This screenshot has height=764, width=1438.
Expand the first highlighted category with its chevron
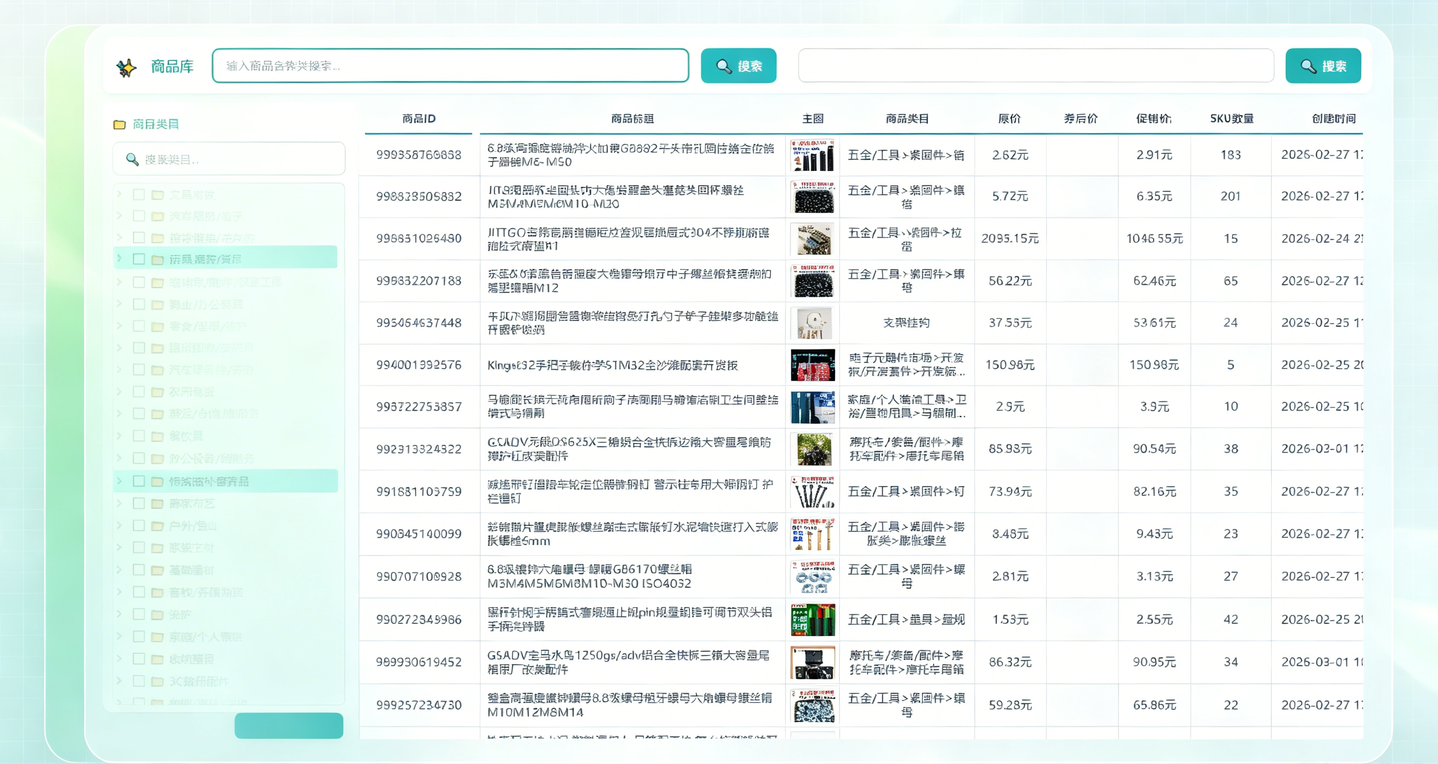[x=120, y=258]
